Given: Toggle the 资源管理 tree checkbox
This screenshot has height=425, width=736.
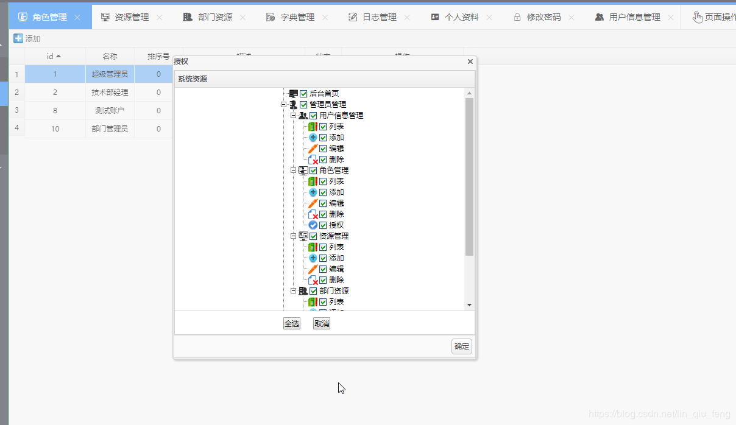Looking at the screenshot, I should pyautogui.click(x=313, y=236).
